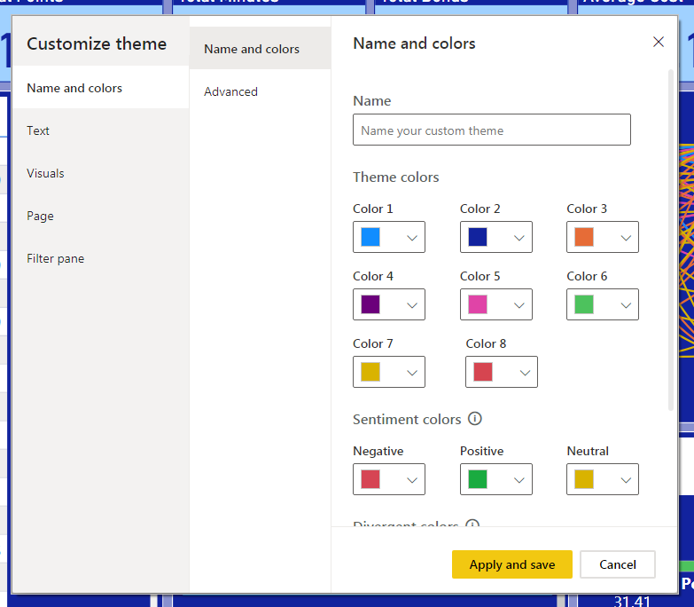
Task: Click the Color 1 blue swatch
Action: 370,237
